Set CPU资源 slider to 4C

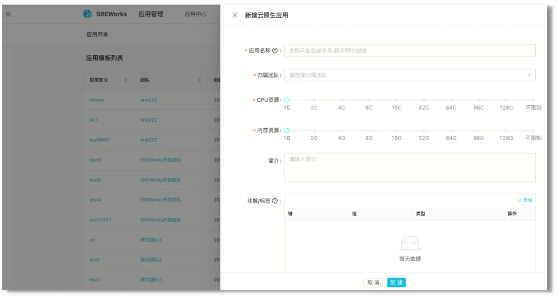coord(342,100)
